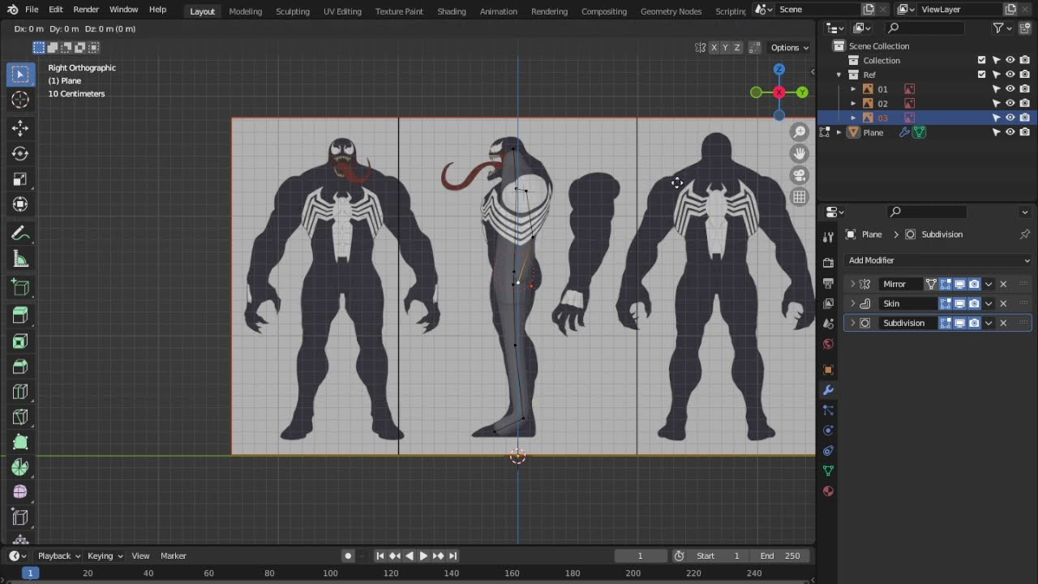Open the Keying dropdown
The height and width of the screenshot is (584, 1038).
coord(105,556)
